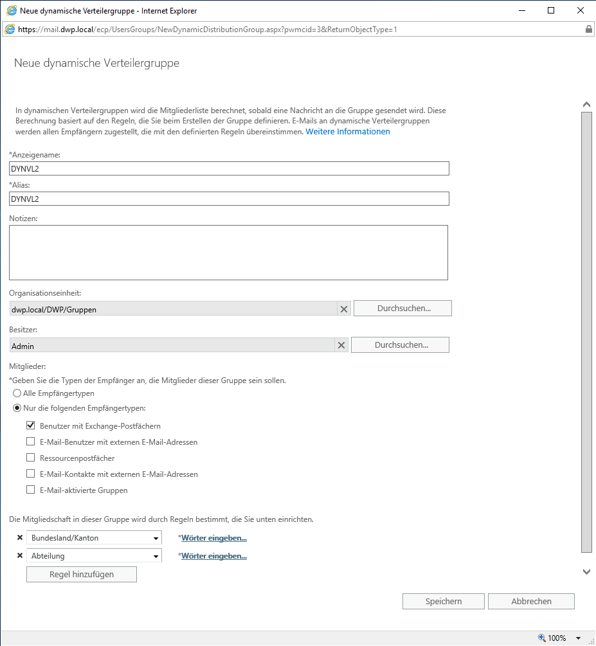Open zoom level dropdown arrow in status bar
The width and height of the screenshot is (596, 646).
point(579,638)
